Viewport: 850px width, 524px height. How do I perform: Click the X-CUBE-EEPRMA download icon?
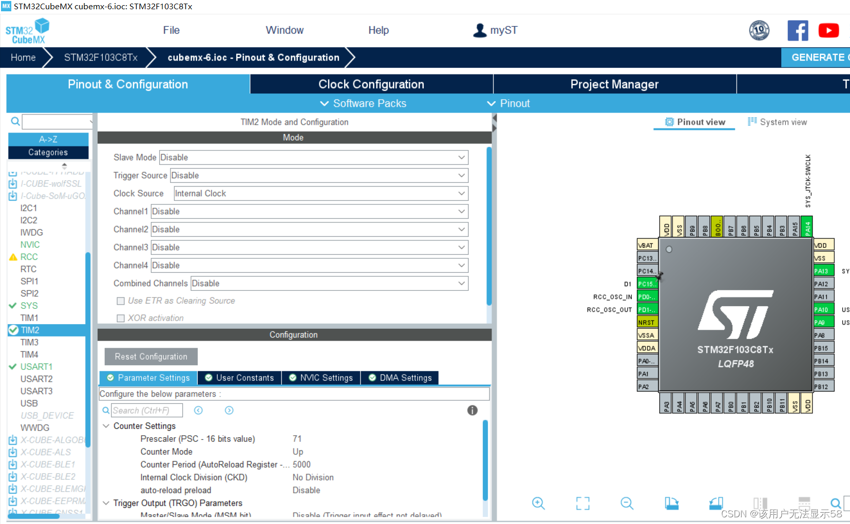coord(13,501)
